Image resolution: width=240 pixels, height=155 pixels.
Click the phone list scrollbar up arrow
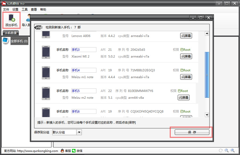click(207, 33)
